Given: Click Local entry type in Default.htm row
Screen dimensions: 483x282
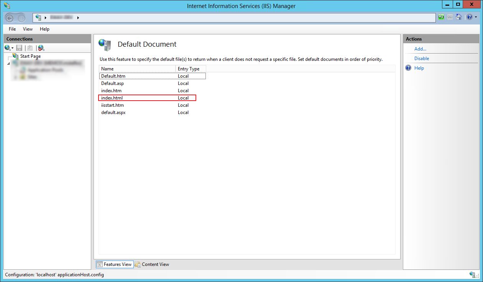Looking at the screenshot, I should pos(183,76).
